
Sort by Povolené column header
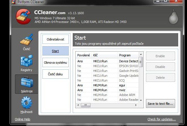click(x=83, y=55)
